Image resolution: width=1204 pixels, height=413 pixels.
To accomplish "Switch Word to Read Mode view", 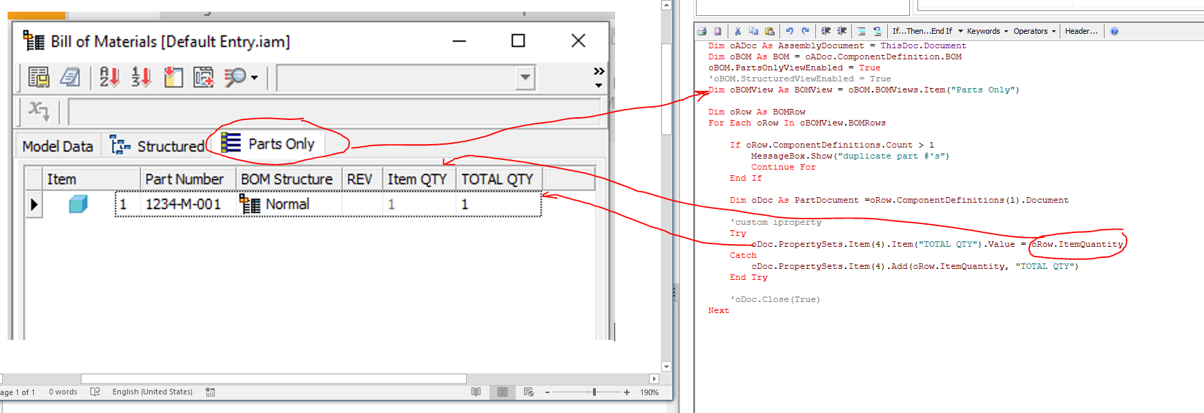I will pos(476,392).
